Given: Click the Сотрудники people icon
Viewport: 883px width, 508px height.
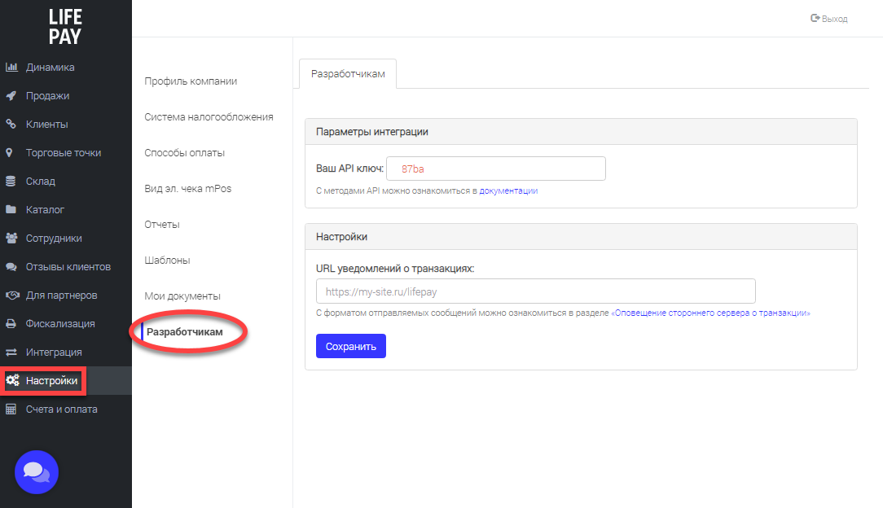Looking at the screenshot, I should pos(11,238).
